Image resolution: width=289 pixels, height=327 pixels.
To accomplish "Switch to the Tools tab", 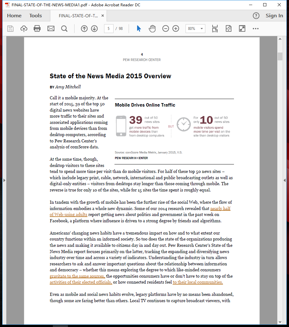I will [36, 16].
